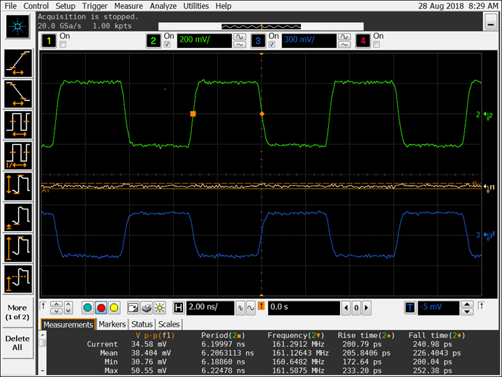This screenshot has width=502, height=377.
Task: Click the memory bar waveform overview
Action: [x=261, y=27]
